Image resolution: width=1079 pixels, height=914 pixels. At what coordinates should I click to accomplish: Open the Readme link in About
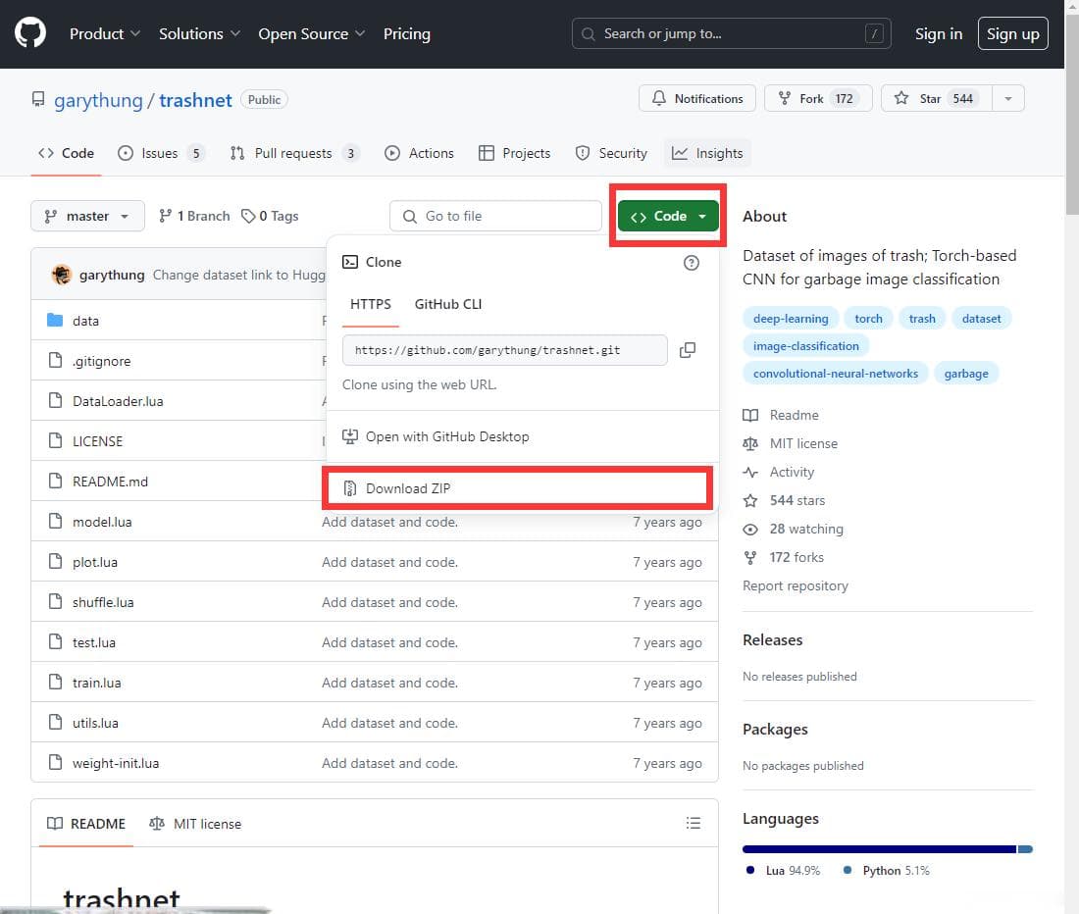[781, 416]
